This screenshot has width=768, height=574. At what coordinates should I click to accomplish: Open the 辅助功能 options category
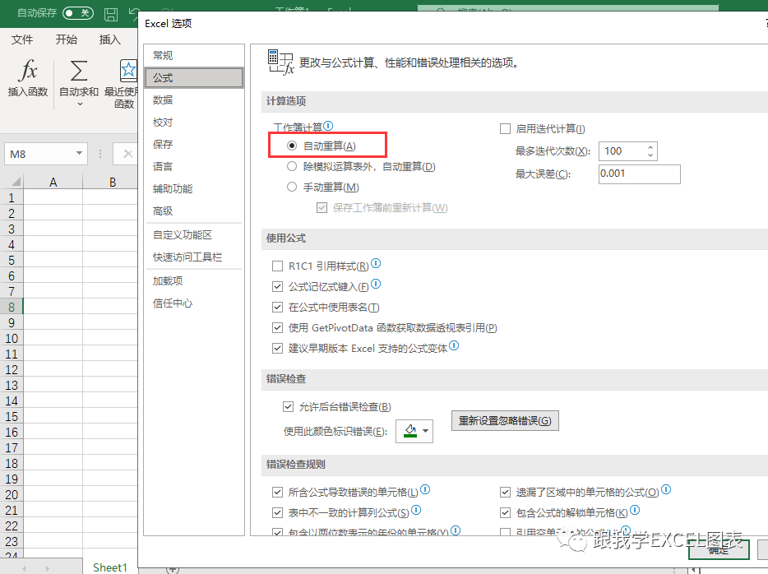click(194, 189)
